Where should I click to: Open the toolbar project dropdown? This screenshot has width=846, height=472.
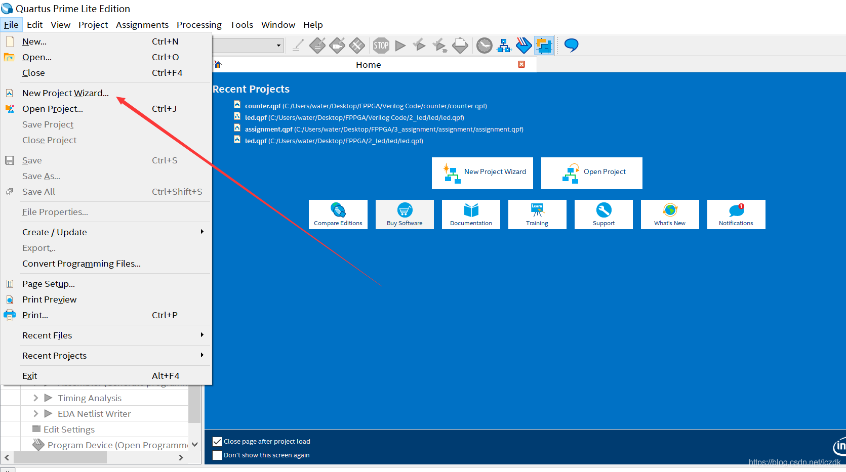point(278,46)
